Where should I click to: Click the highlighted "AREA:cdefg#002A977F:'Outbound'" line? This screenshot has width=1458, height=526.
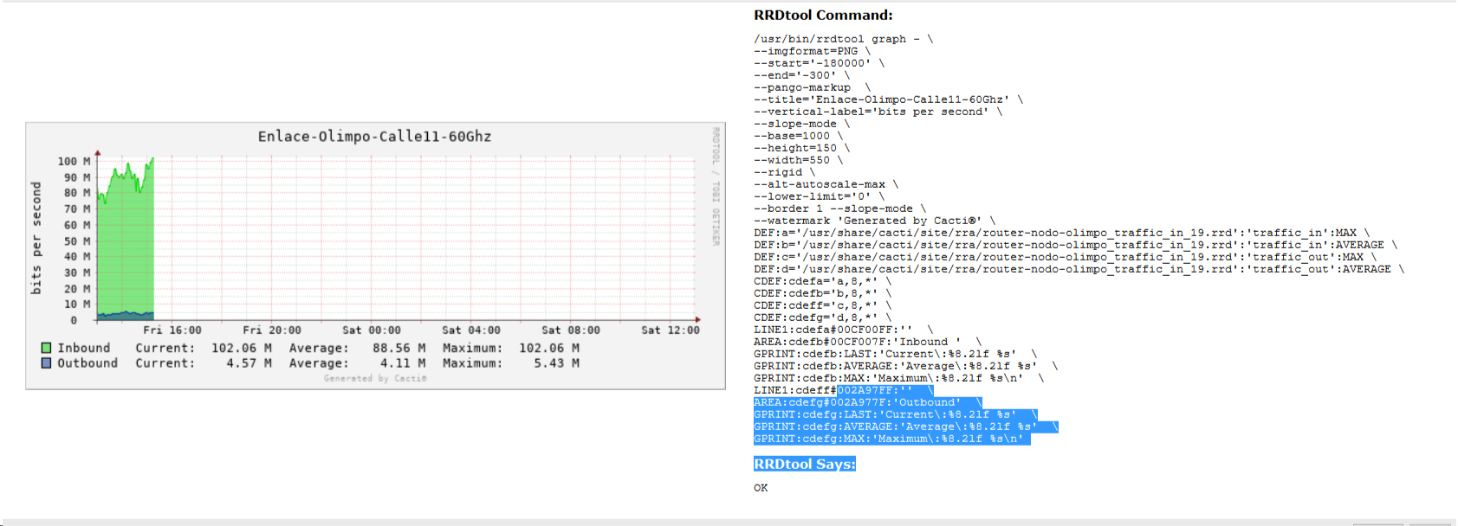(x=868, y=402)
